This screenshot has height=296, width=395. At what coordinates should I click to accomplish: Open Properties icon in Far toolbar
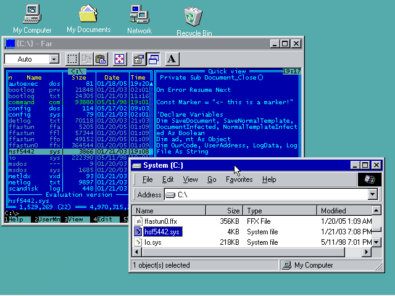139,59
